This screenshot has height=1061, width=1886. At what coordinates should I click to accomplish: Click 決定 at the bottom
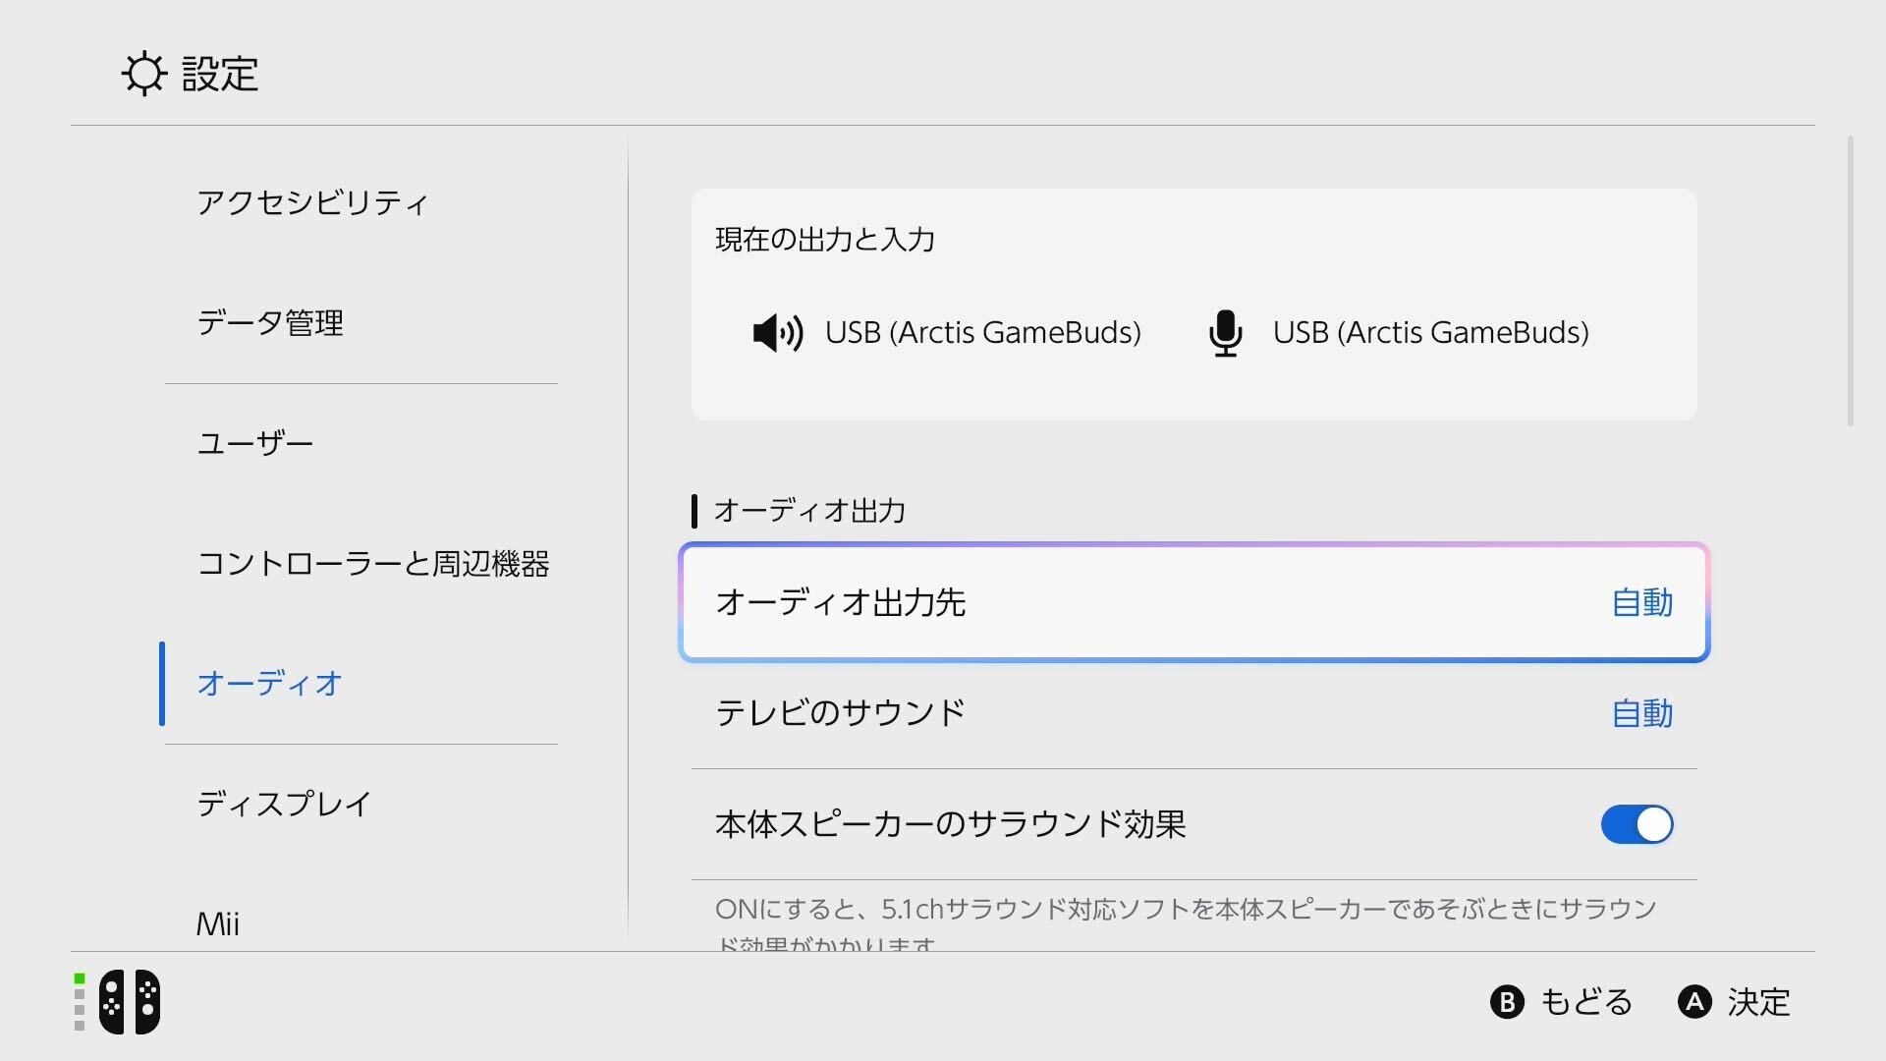1760,1003
